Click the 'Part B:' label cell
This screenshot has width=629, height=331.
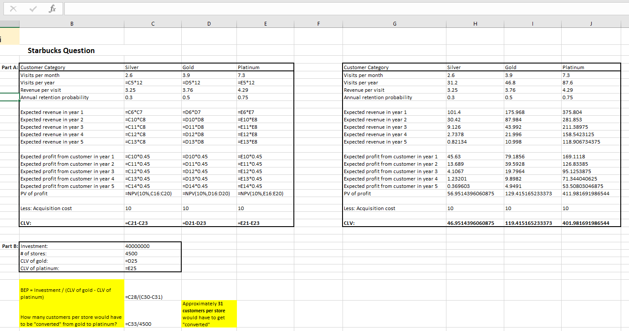tap(10, 246)
